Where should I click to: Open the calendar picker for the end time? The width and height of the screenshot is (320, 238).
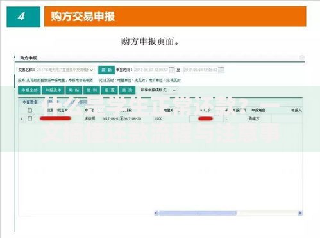point(221,70)
